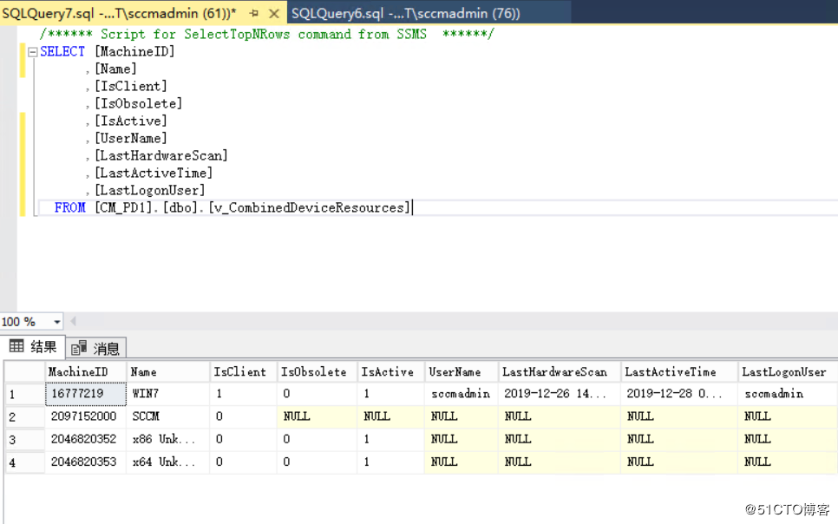This screenshot has width=838, height=524.
Task: Click the LastLogonUser column header
Action: point(787,371)
